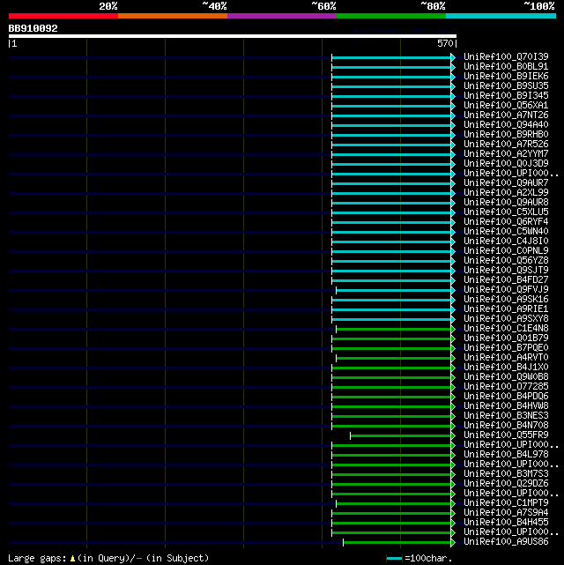Screen dimensions: 564x565
Task: Open hit label UniRef100_A9SXY8
Action: pos(506,318)
